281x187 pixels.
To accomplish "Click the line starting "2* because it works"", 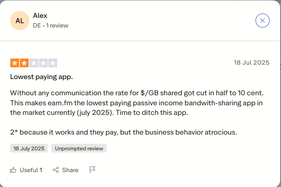I will [x=123, y=132].
